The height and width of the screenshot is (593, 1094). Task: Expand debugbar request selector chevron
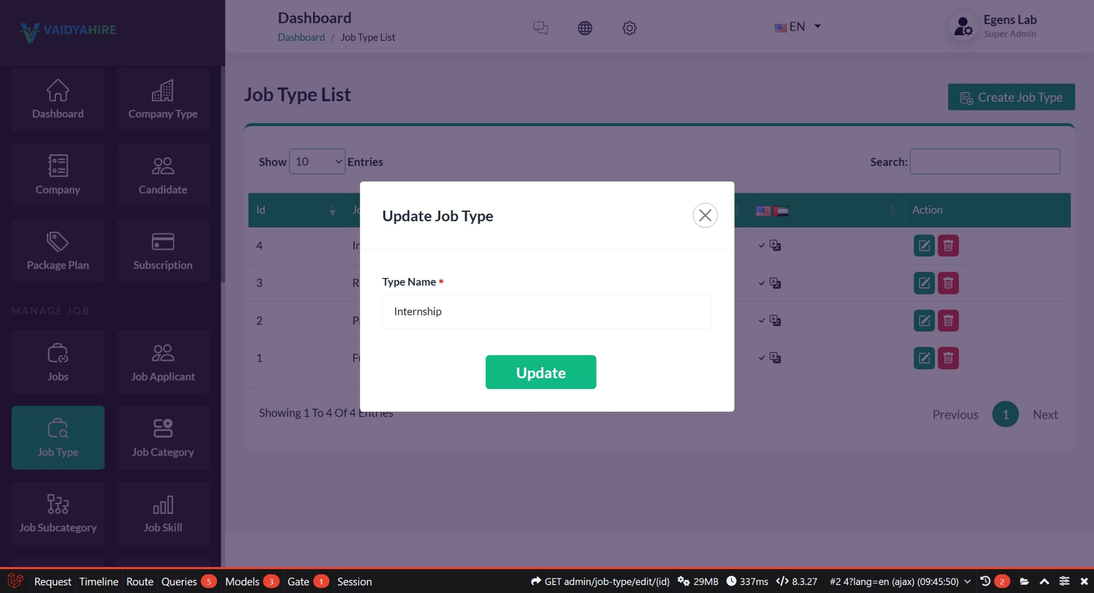click(x=967, y=582)
